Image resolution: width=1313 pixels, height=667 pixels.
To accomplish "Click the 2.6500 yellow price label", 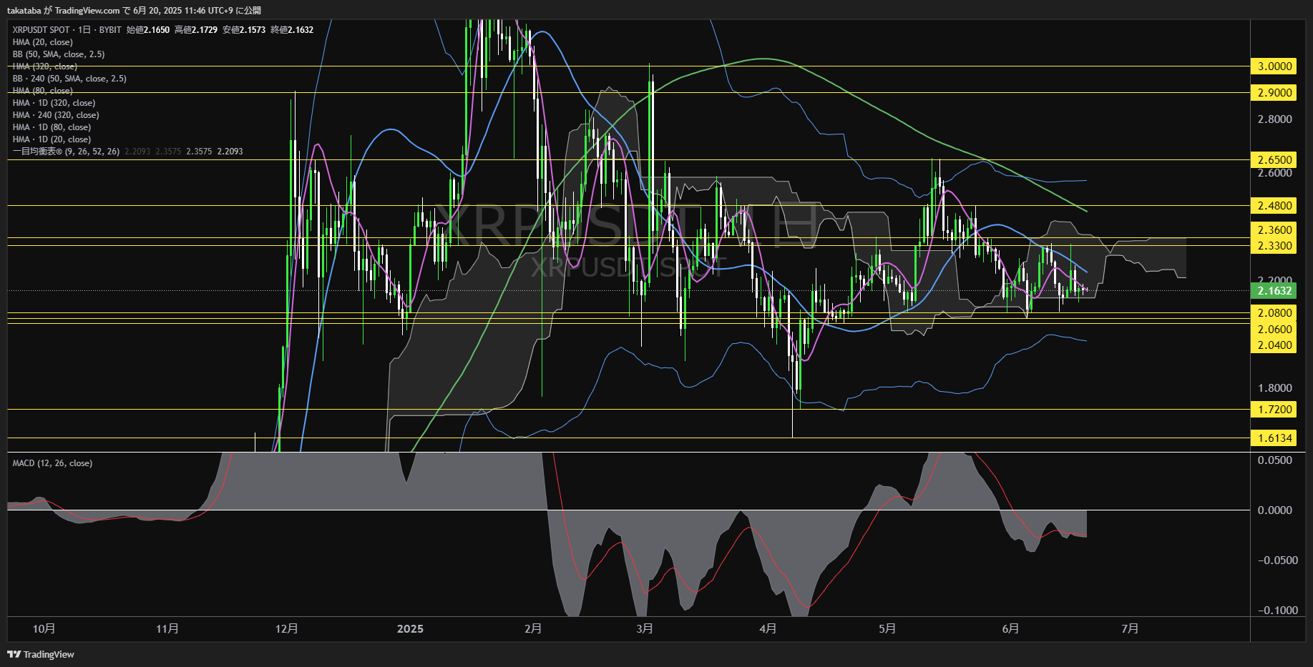I will tap(1274, 160).
